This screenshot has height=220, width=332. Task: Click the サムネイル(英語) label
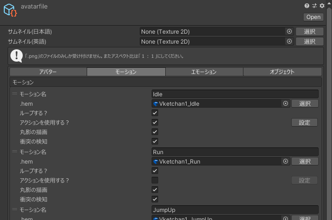[27, 42]
